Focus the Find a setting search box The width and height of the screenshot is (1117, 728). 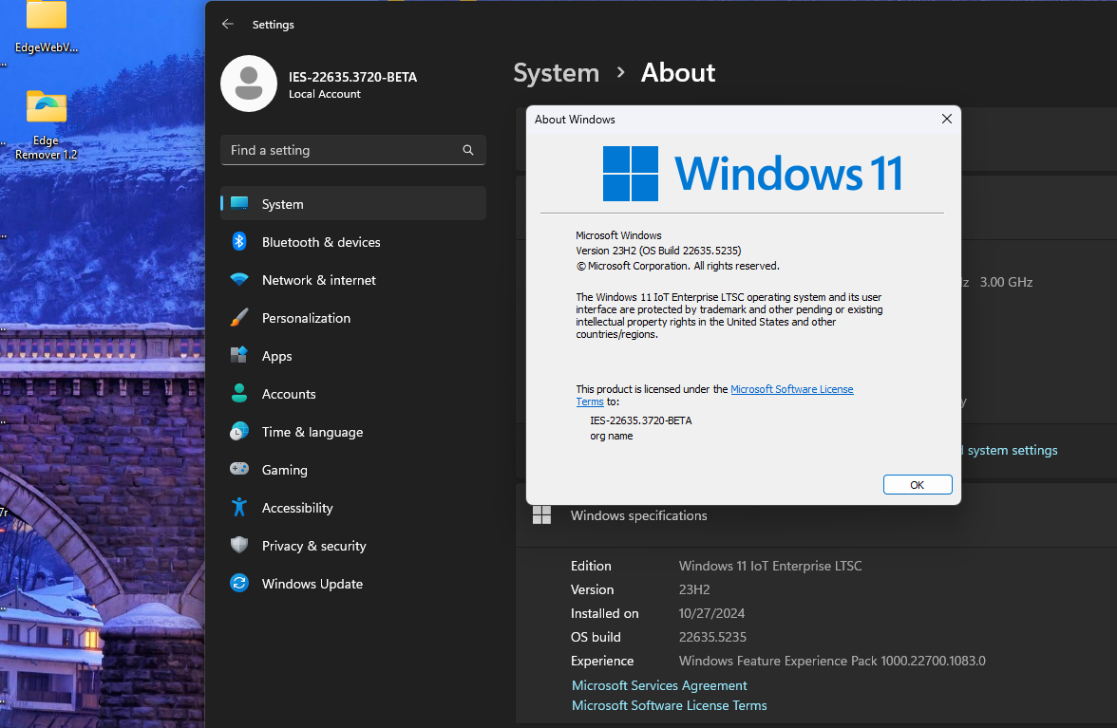353,150
